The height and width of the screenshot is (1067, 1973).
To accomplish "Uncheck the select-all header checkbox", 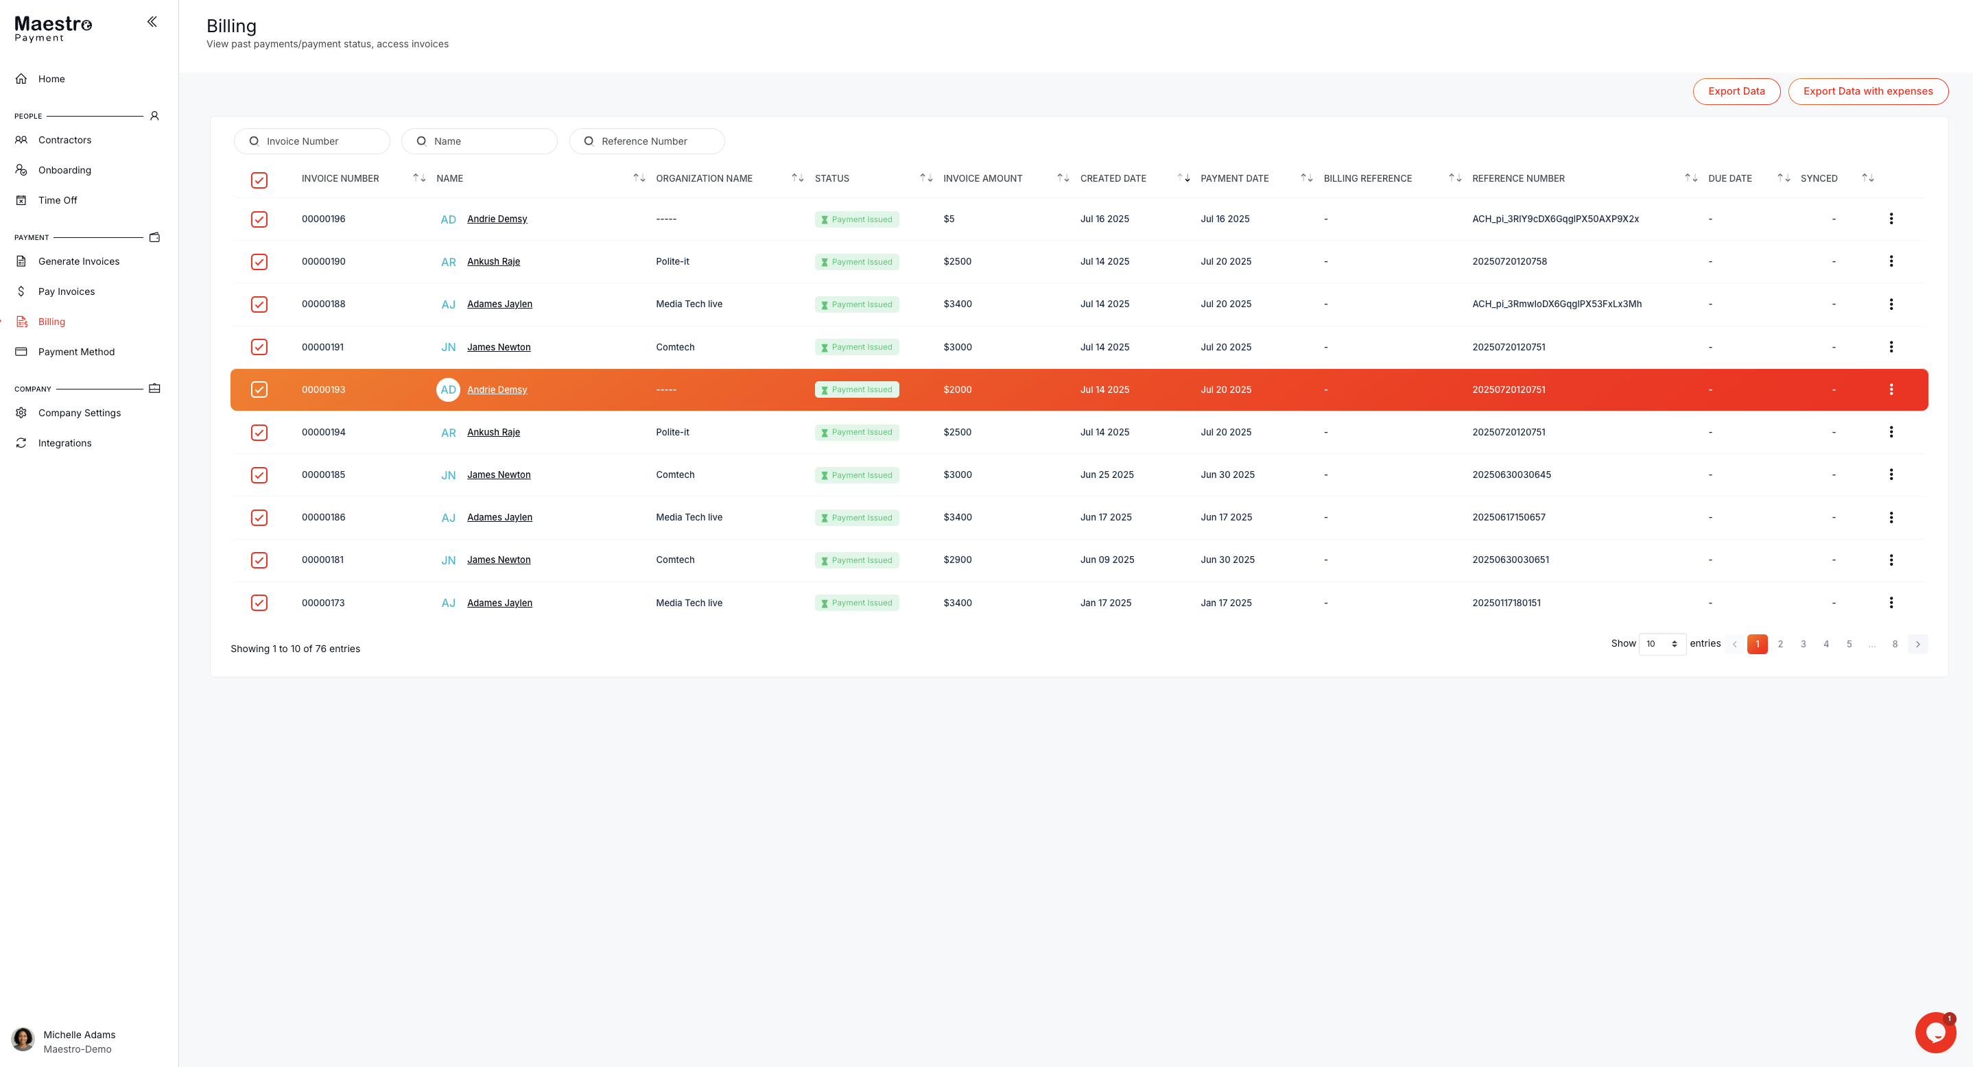I will [259, 180].
